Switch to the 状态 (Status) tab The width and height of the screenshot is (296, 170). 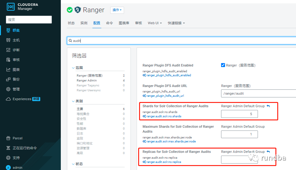click(71, 23)
